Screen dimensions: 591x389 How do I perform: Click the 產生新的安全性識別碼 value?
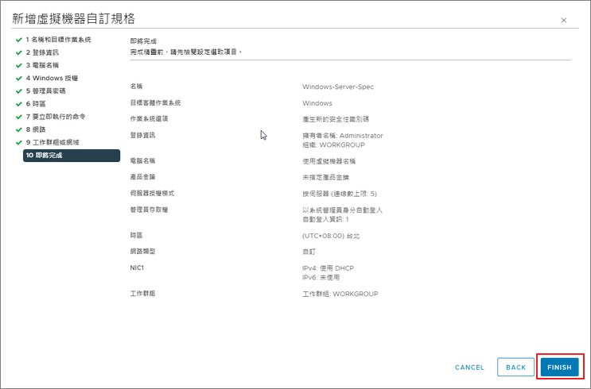click(x=336, y=119)
